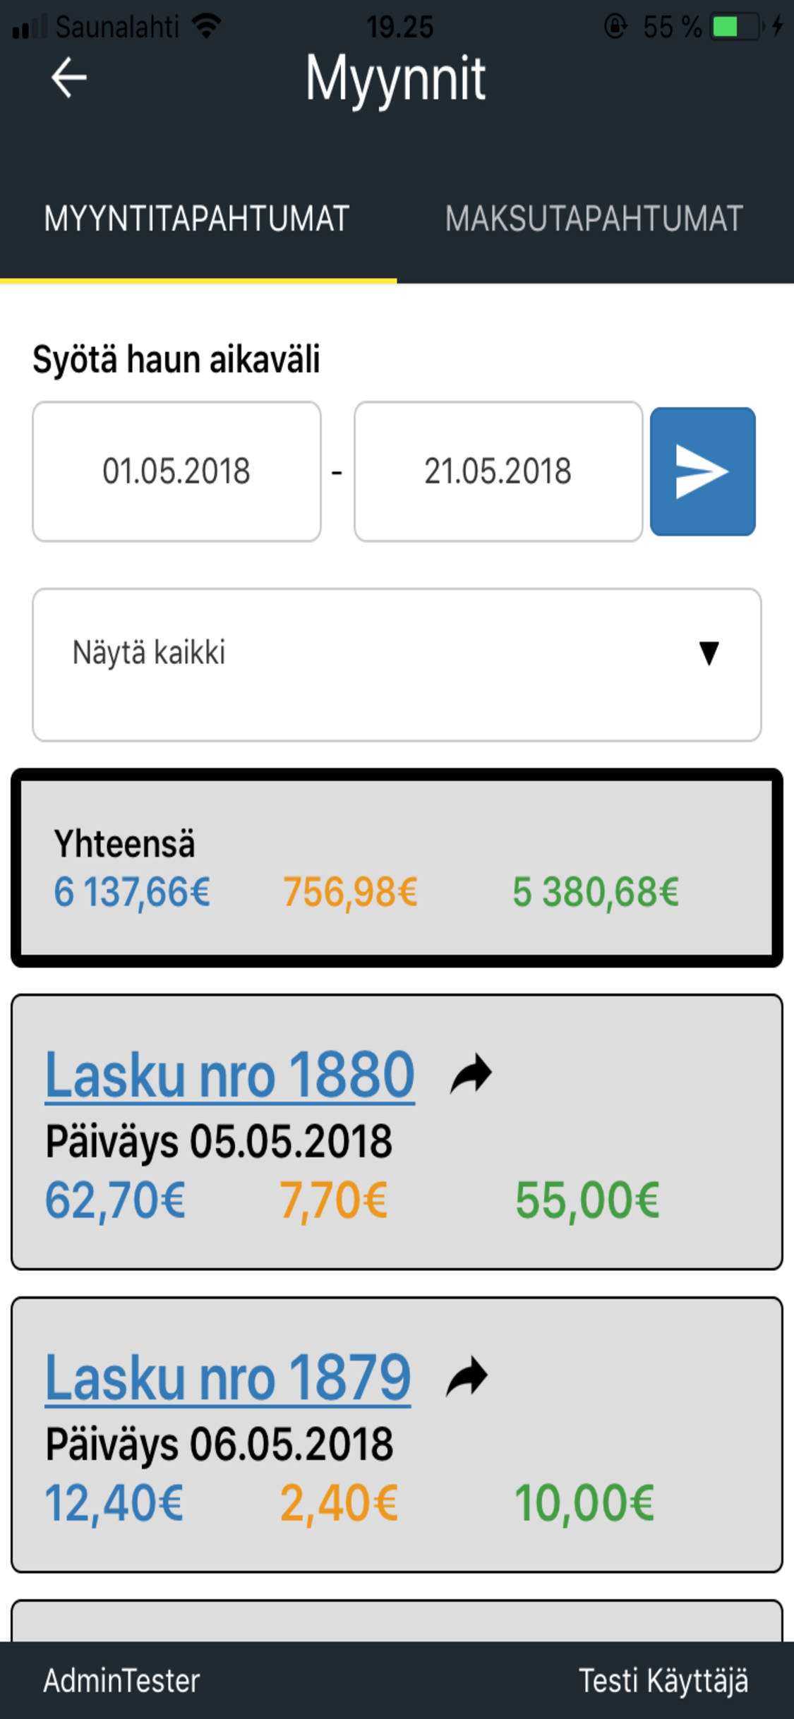Share invoice 1880 via arrow icon

(471, 1073)
